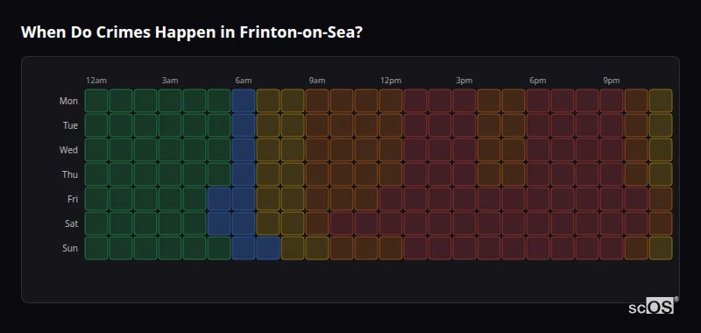
Task: Select the Saturday 11pm heatmap cell
Action: (x=661, y=223)
